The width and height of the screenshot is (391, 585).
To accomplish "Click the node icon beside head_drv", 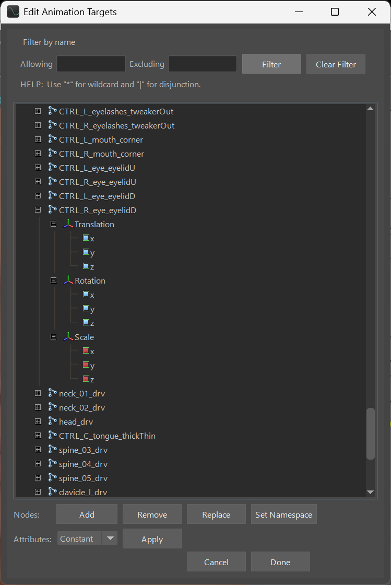I will tap(52, 422).
